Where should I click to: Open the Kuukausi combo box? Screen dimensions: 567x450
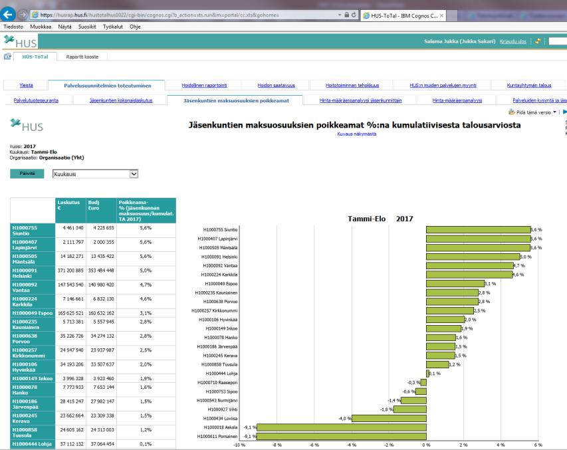coord(96,174)
